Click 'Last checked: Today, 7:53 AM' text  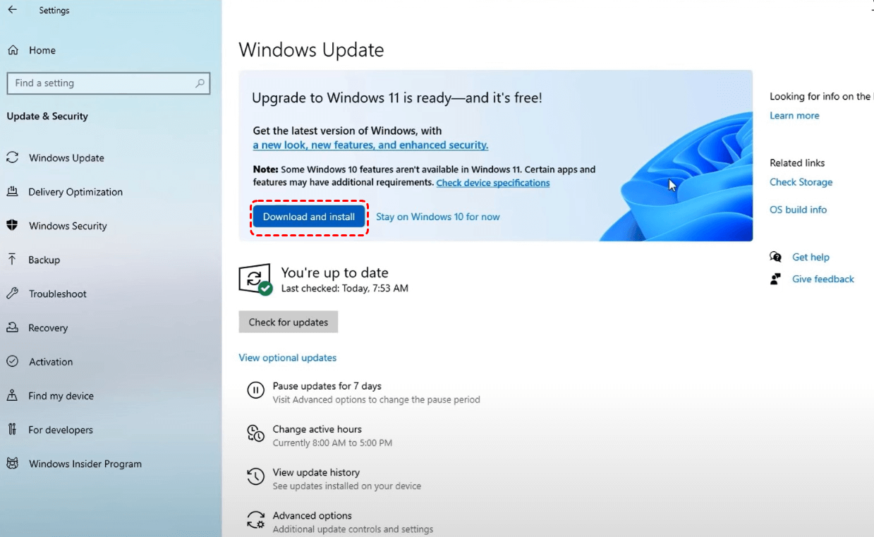click(x=345, y=288)
